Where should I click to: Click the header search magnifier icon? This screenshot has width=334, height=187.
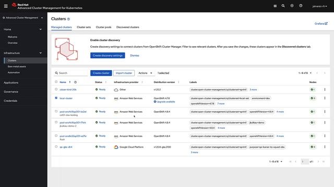click(283, 6)
